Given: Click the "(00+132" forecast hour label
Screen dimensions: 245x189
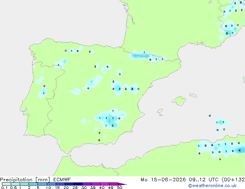Looking at the screenshot, I should (x=233, y=180).
